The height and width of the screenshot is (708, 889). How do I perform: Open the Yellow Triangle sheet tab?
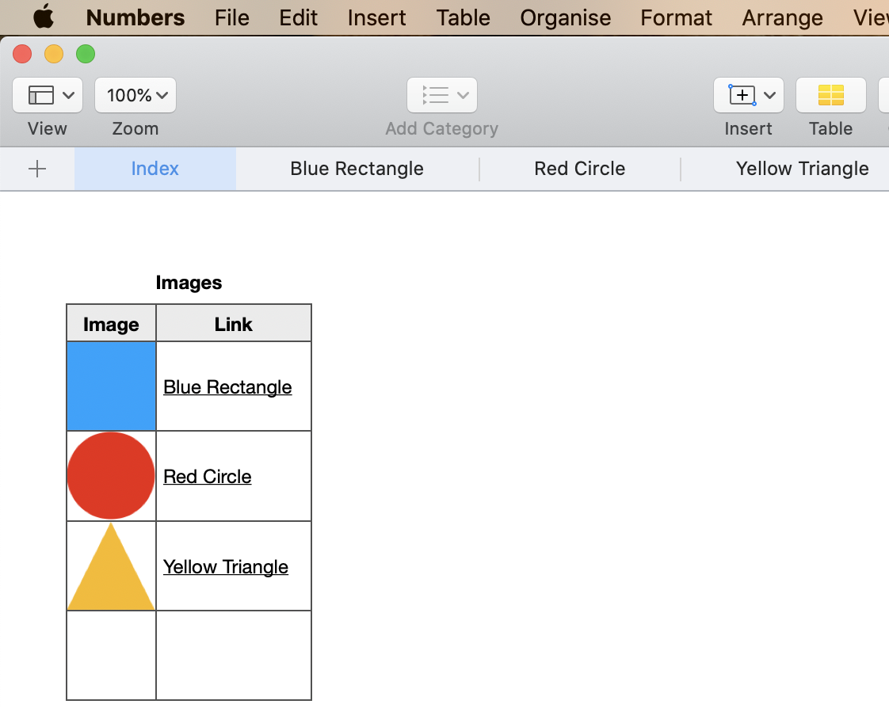point(802,169)
